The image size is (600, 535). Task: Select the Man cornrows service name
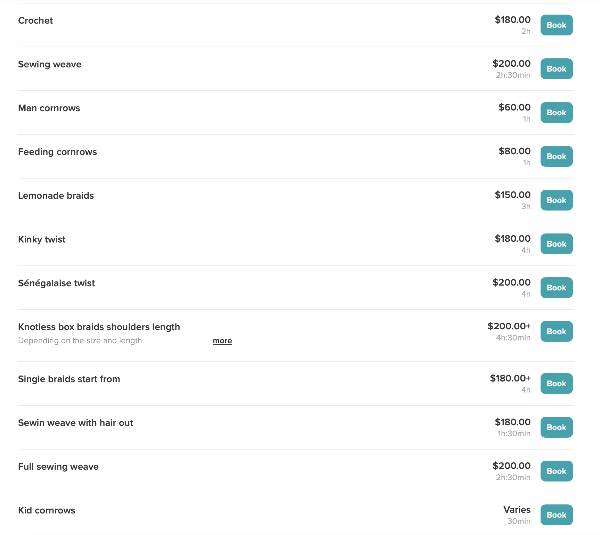(x=49, y=108)
